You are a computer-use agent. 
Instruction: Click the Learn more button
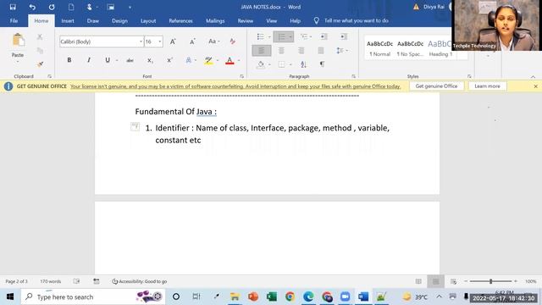pos(487,86)
